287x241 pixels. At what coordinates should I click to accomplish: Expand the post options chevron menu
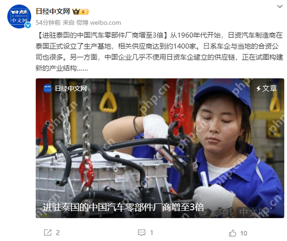[280, 7]
